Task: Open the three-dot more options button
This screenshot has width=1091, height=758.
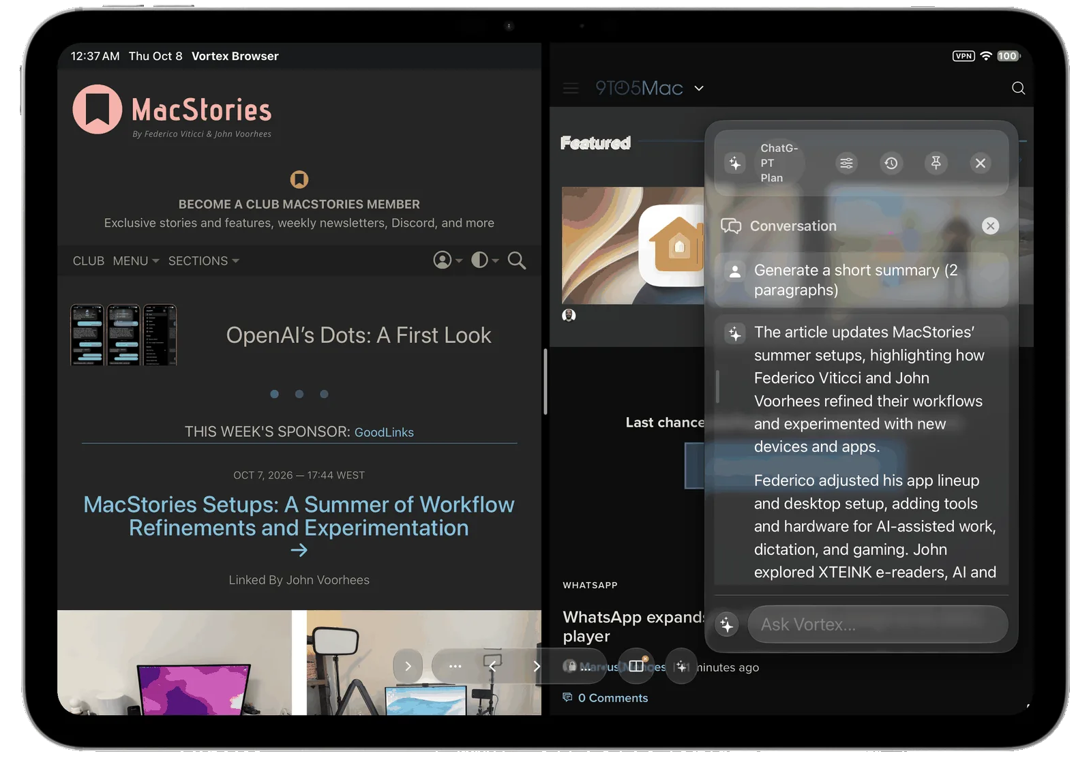Action: tap(455, 666)
